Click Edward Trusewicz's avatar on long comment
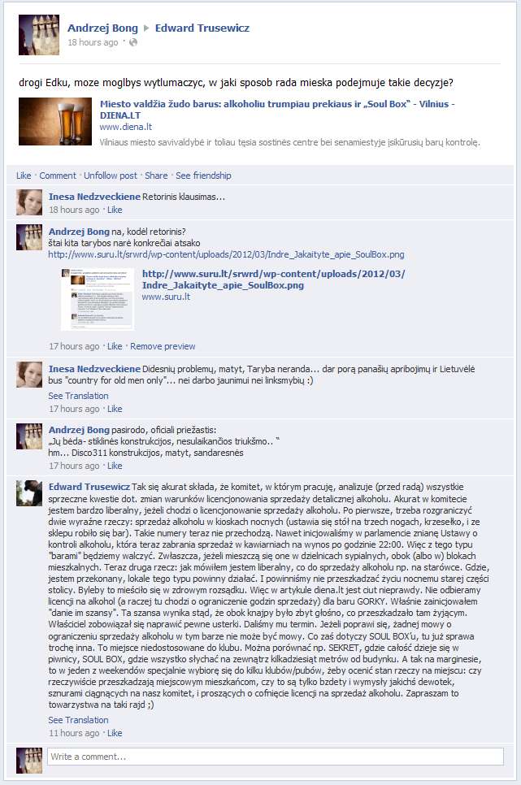This screenshot has height=785, width=521. point(29,493)
